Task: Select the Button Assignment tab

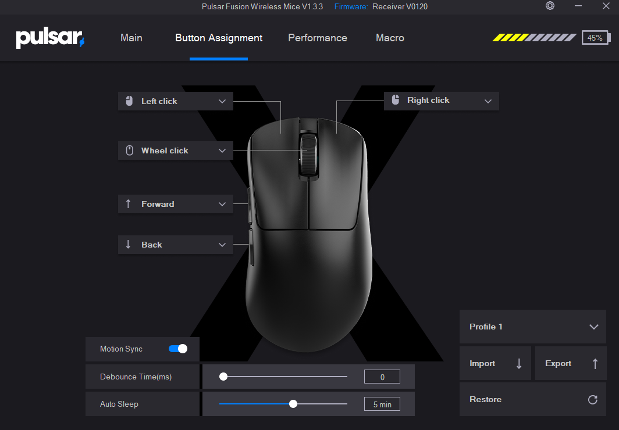Action: [x=219, y=38]
